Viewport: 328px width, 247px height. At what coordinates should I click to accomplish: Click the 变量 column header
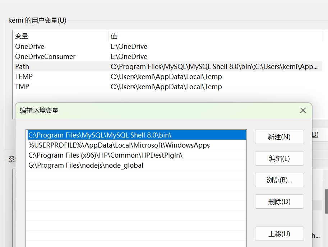(22, 36)
